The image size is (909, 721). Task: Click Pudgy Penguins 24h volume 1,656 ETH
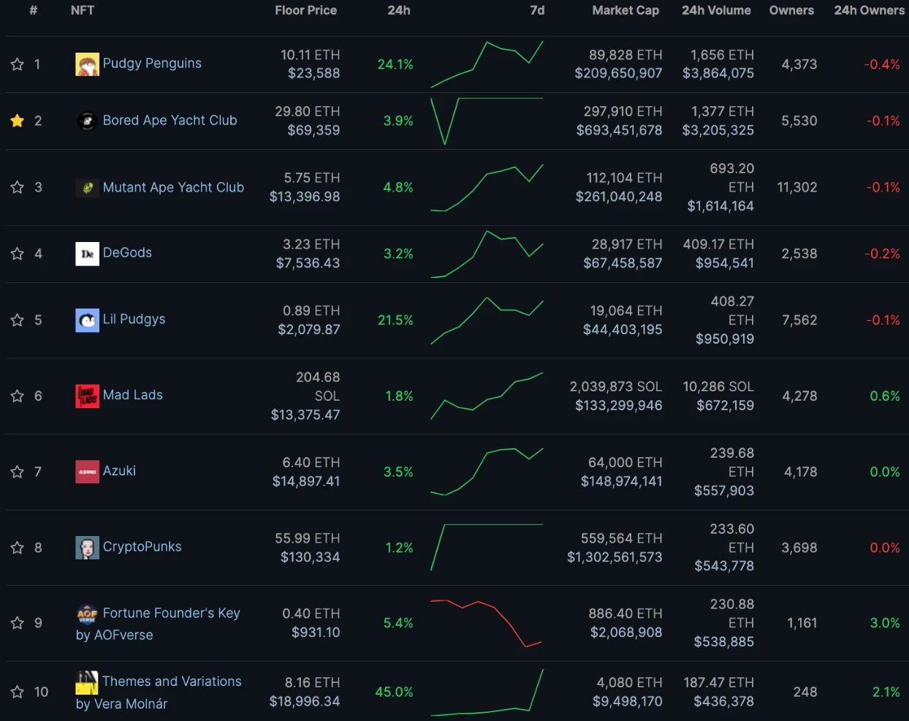point(723,55)
